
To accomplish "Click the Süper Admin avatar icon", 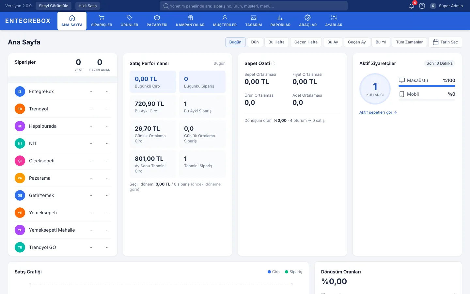I will coord(433,6).
